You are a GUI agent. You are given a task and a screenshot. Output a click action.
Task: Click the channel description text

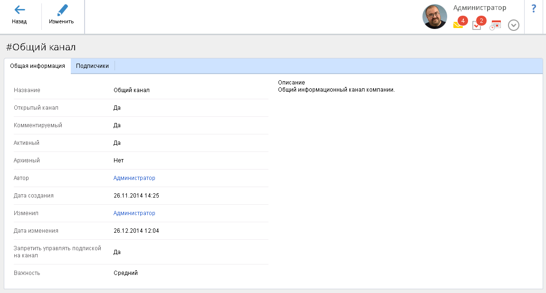tap(336, 90)
